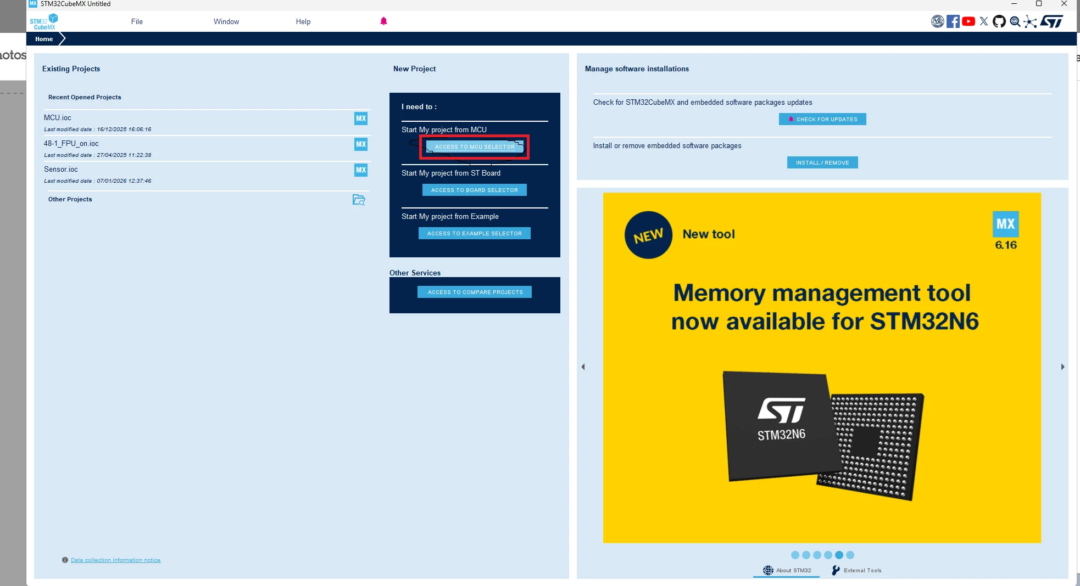Click Access to Example Selector
This screenshot has width=1080, height=586.
[475, 233]
